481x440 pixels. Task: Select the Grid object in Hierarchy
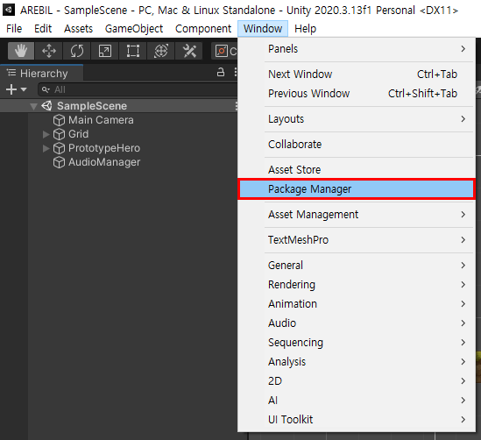[x=79, y=134]
